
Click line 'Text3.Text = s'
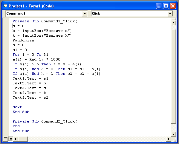pos(29,88)
